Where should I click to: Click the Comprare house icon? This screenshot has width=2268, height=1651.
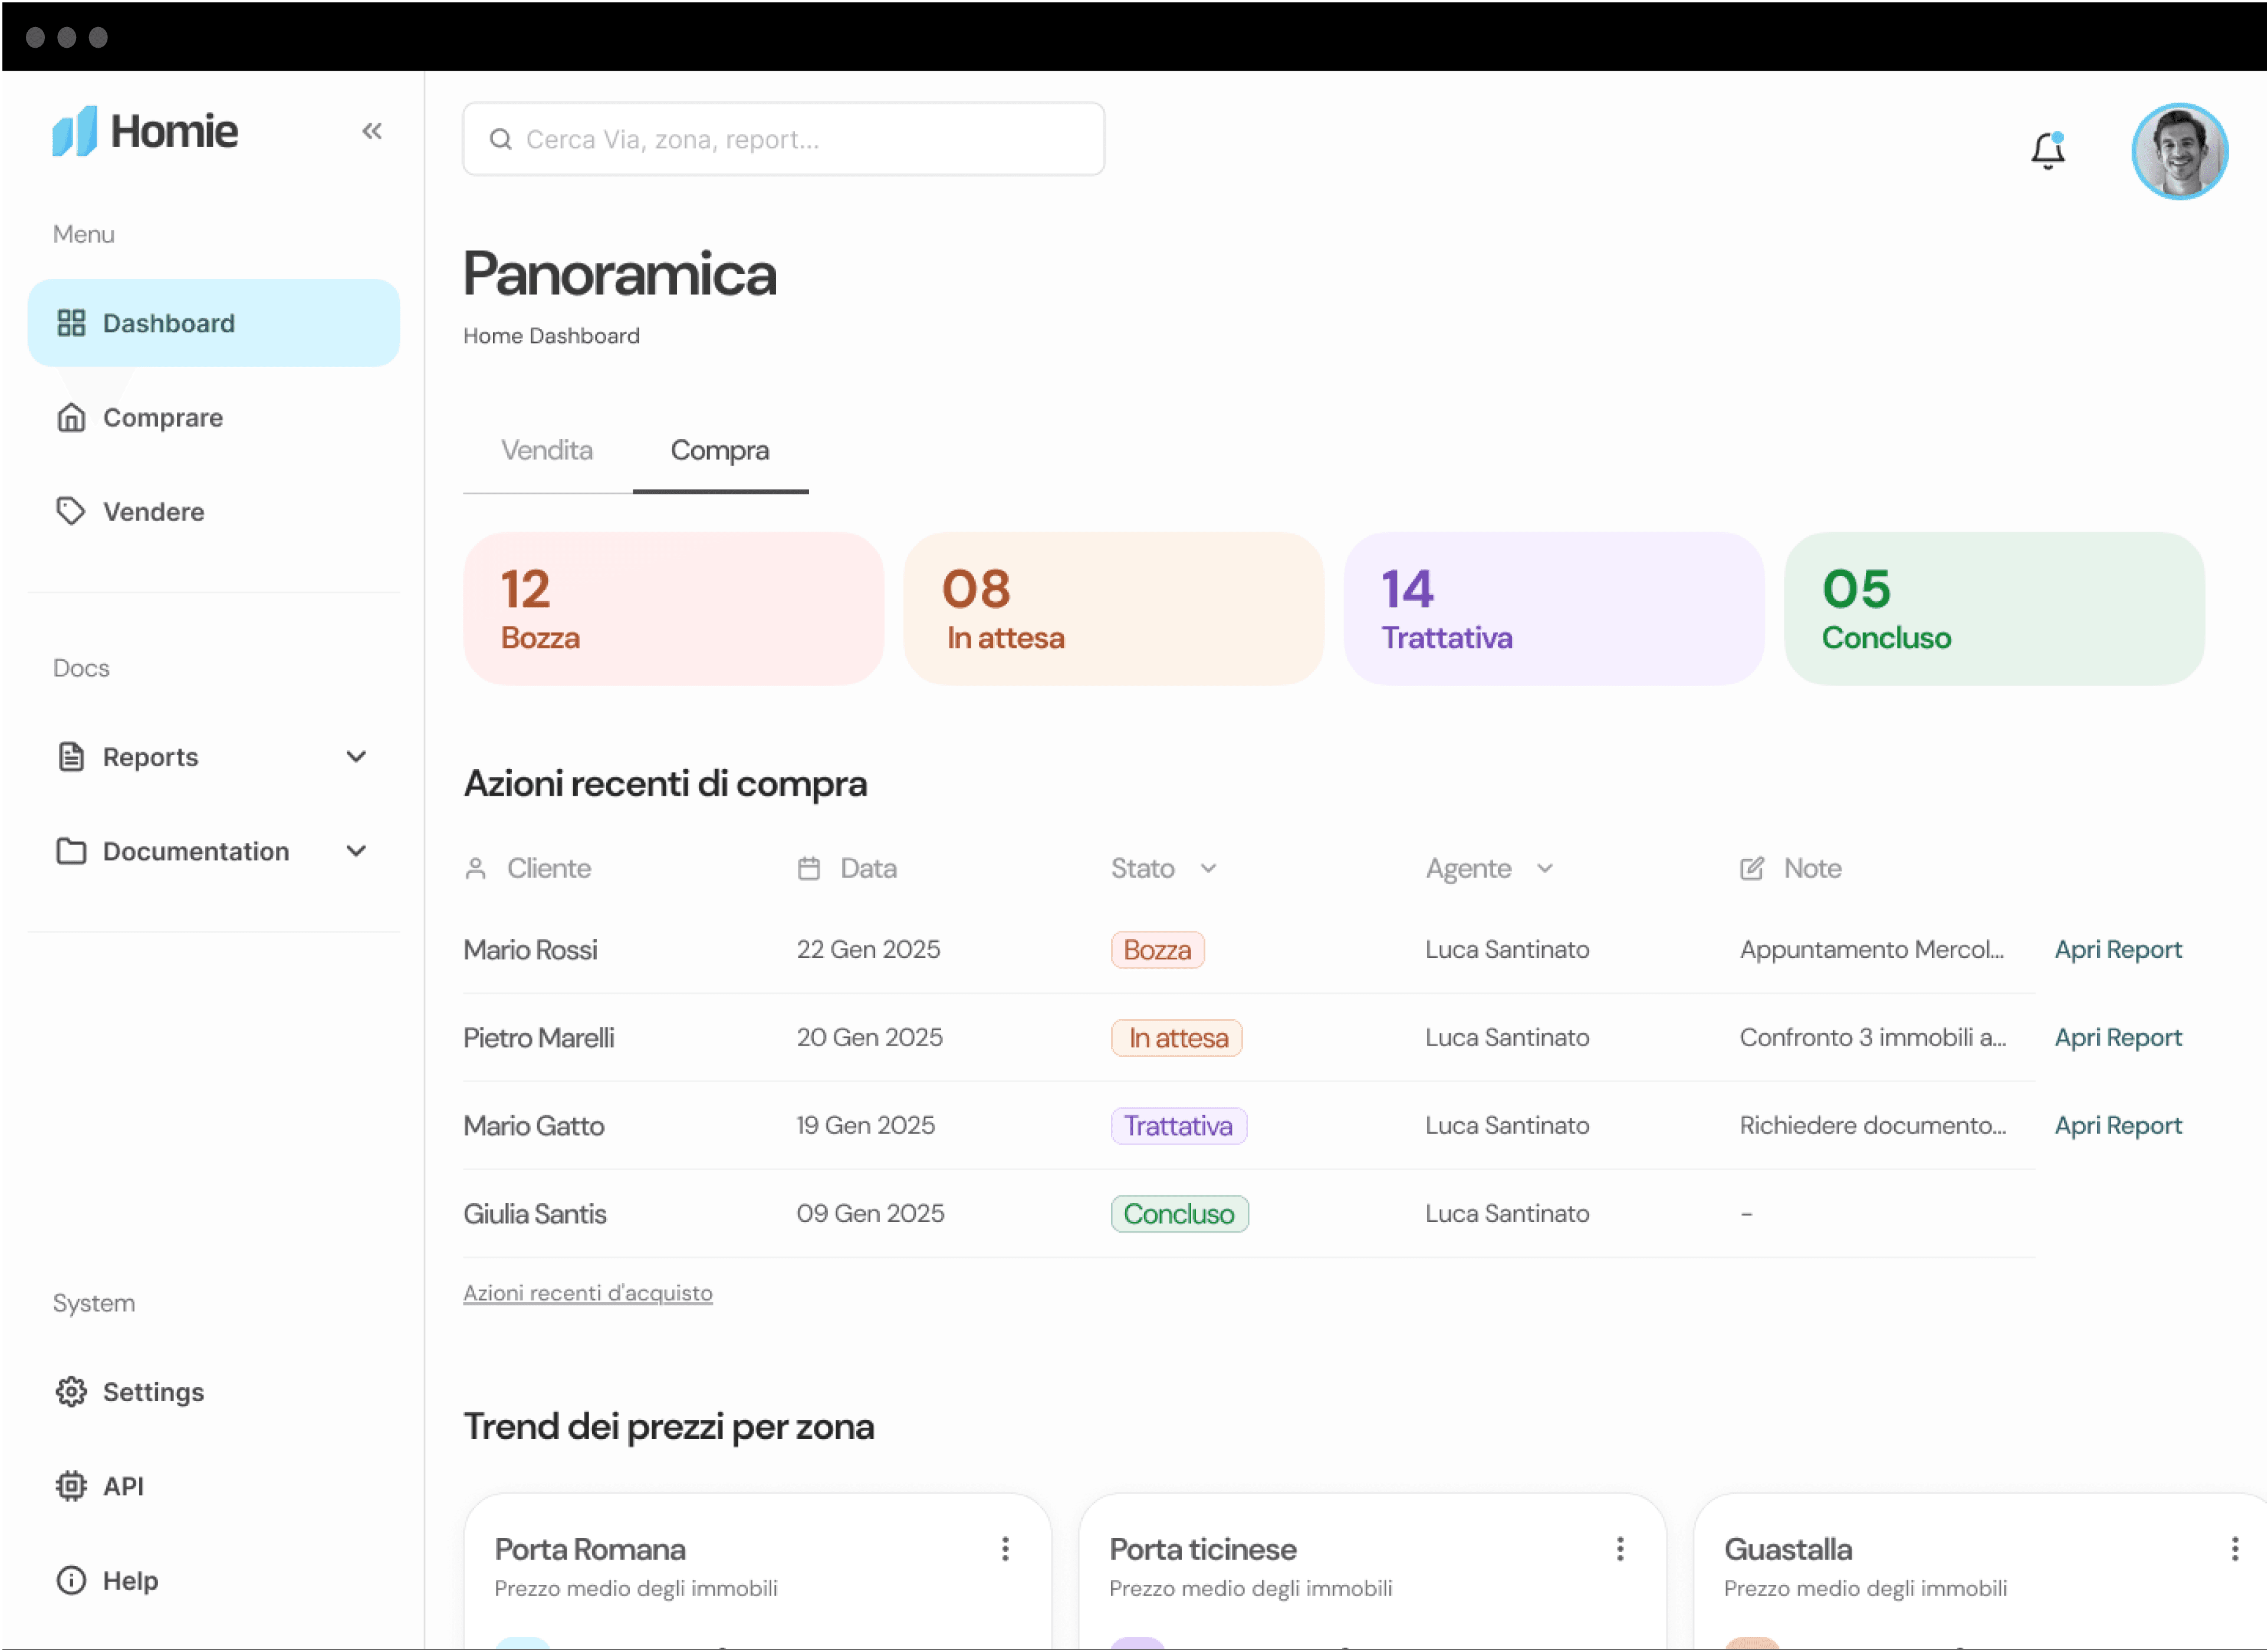click(x=71, y=417)
